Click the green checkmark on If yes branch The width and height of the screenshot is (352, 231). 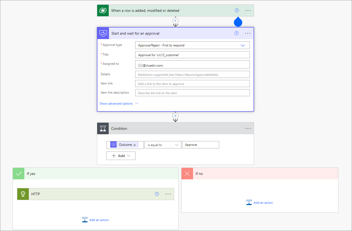click(x=18, y=173)
